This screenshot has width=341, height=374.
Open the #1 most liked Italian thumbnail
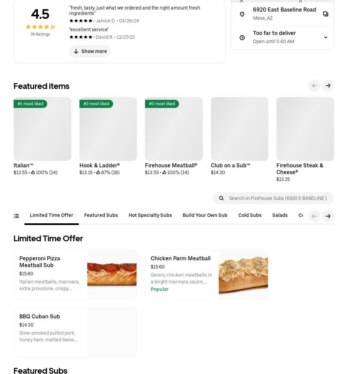[42, 129]
